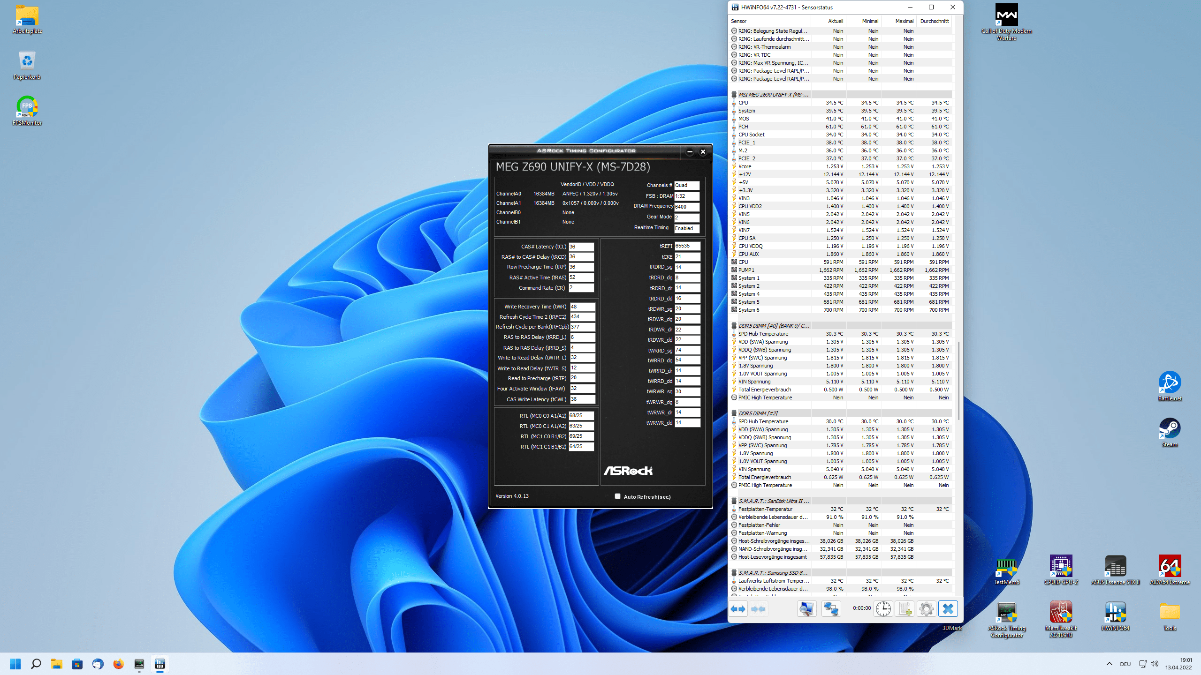Click the Command Rate (CR) field

(581, 288)
